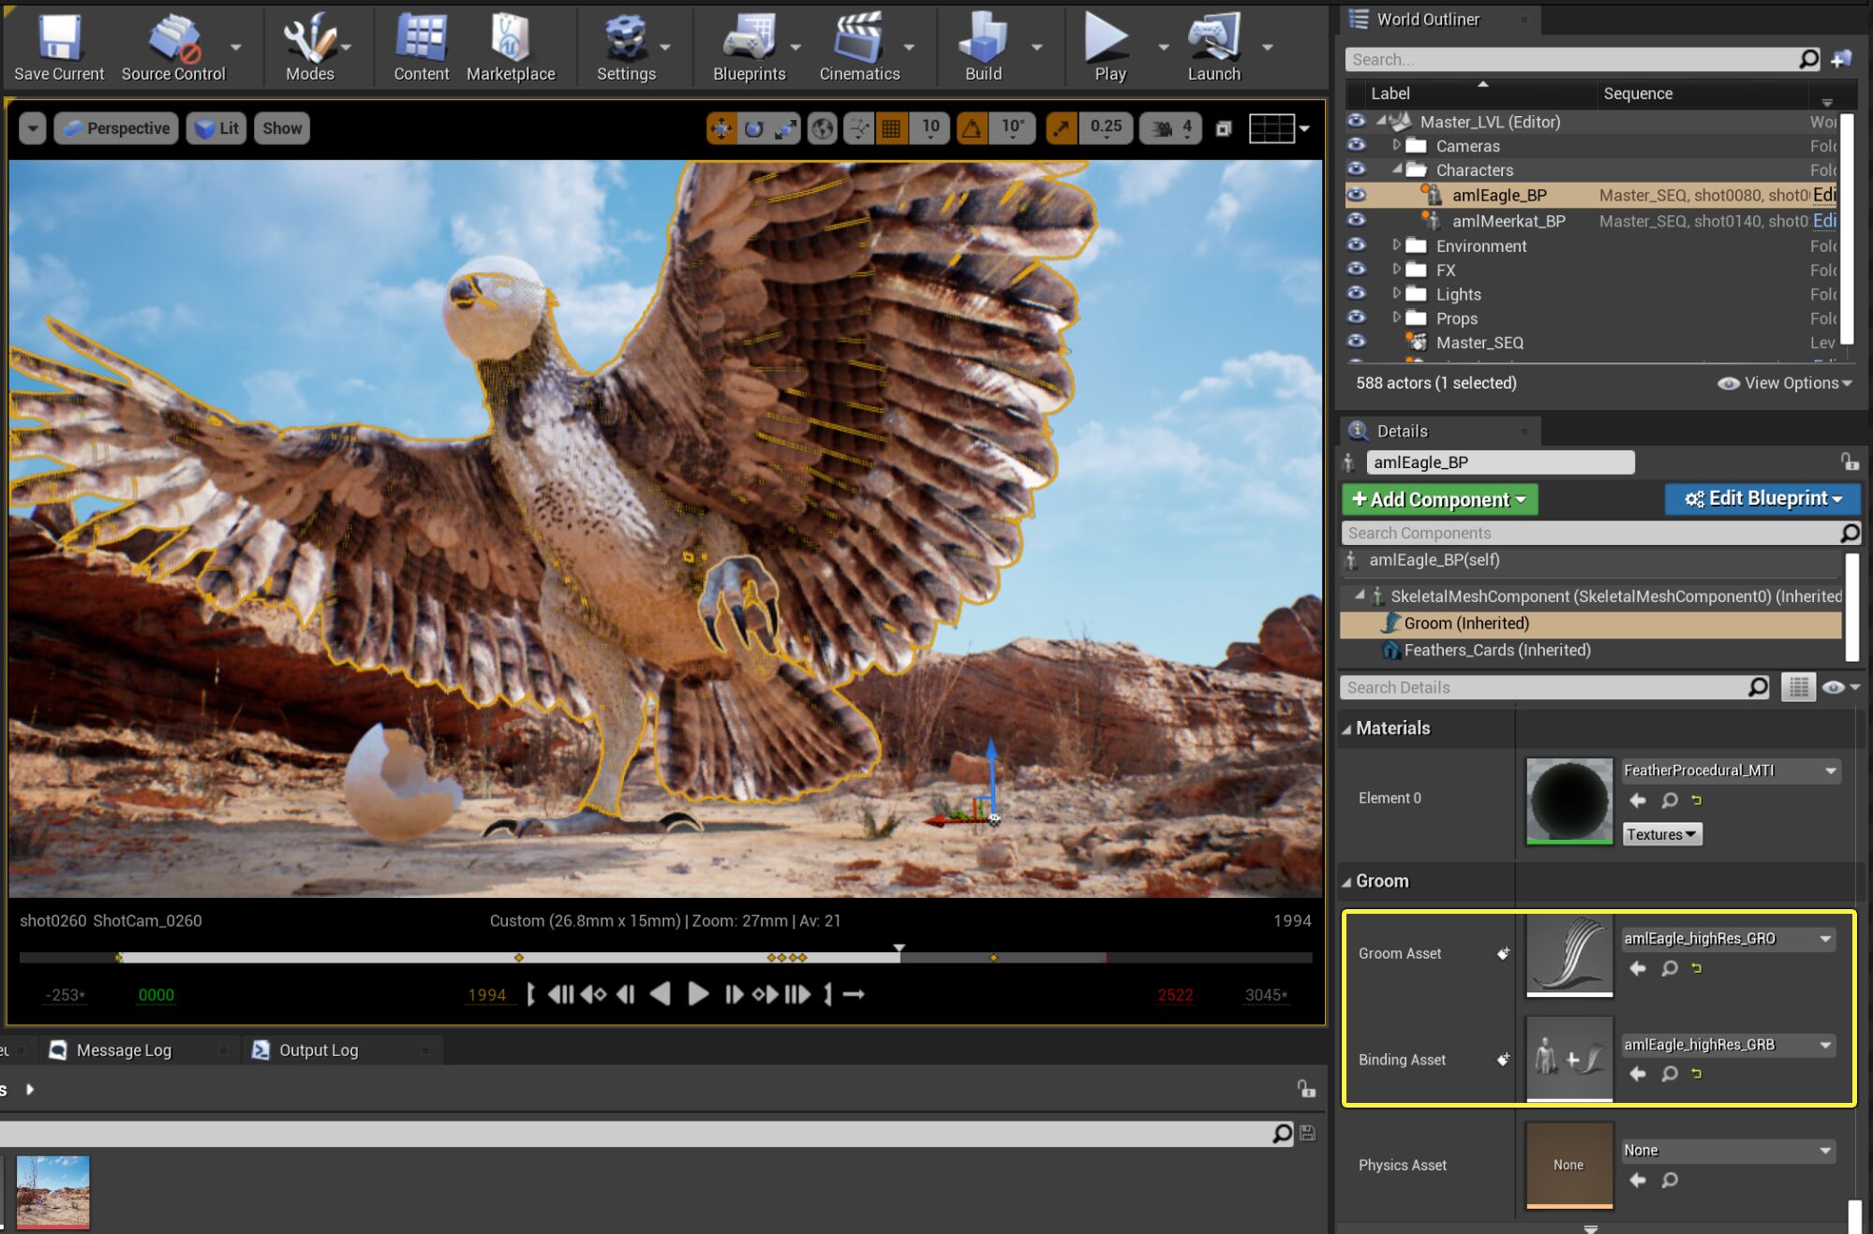
Task: Switch to the Message Log tab
Action: [x=123, y=1050]
